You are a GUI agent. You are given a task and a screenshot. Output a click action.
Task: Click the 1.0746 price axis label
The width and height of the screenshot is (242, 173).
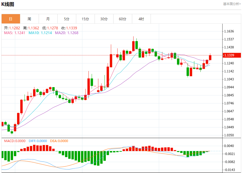pos(229,103)
